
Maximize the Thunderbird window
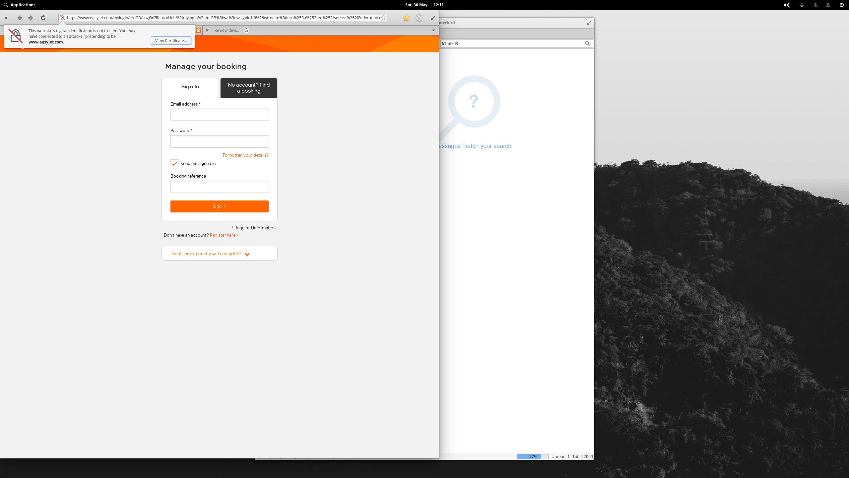[x=589, y=23]
